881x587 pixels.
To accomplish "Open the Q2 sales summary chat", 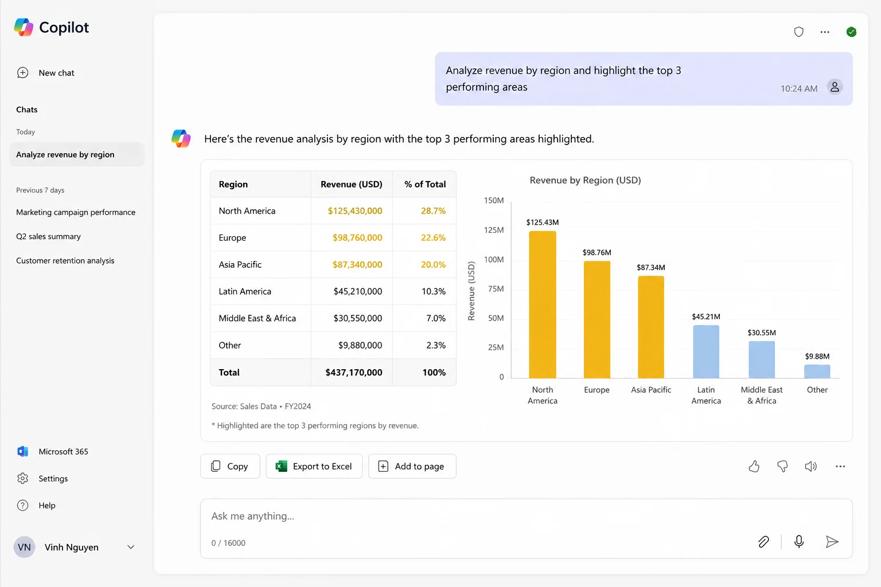I will pos(48,236).
